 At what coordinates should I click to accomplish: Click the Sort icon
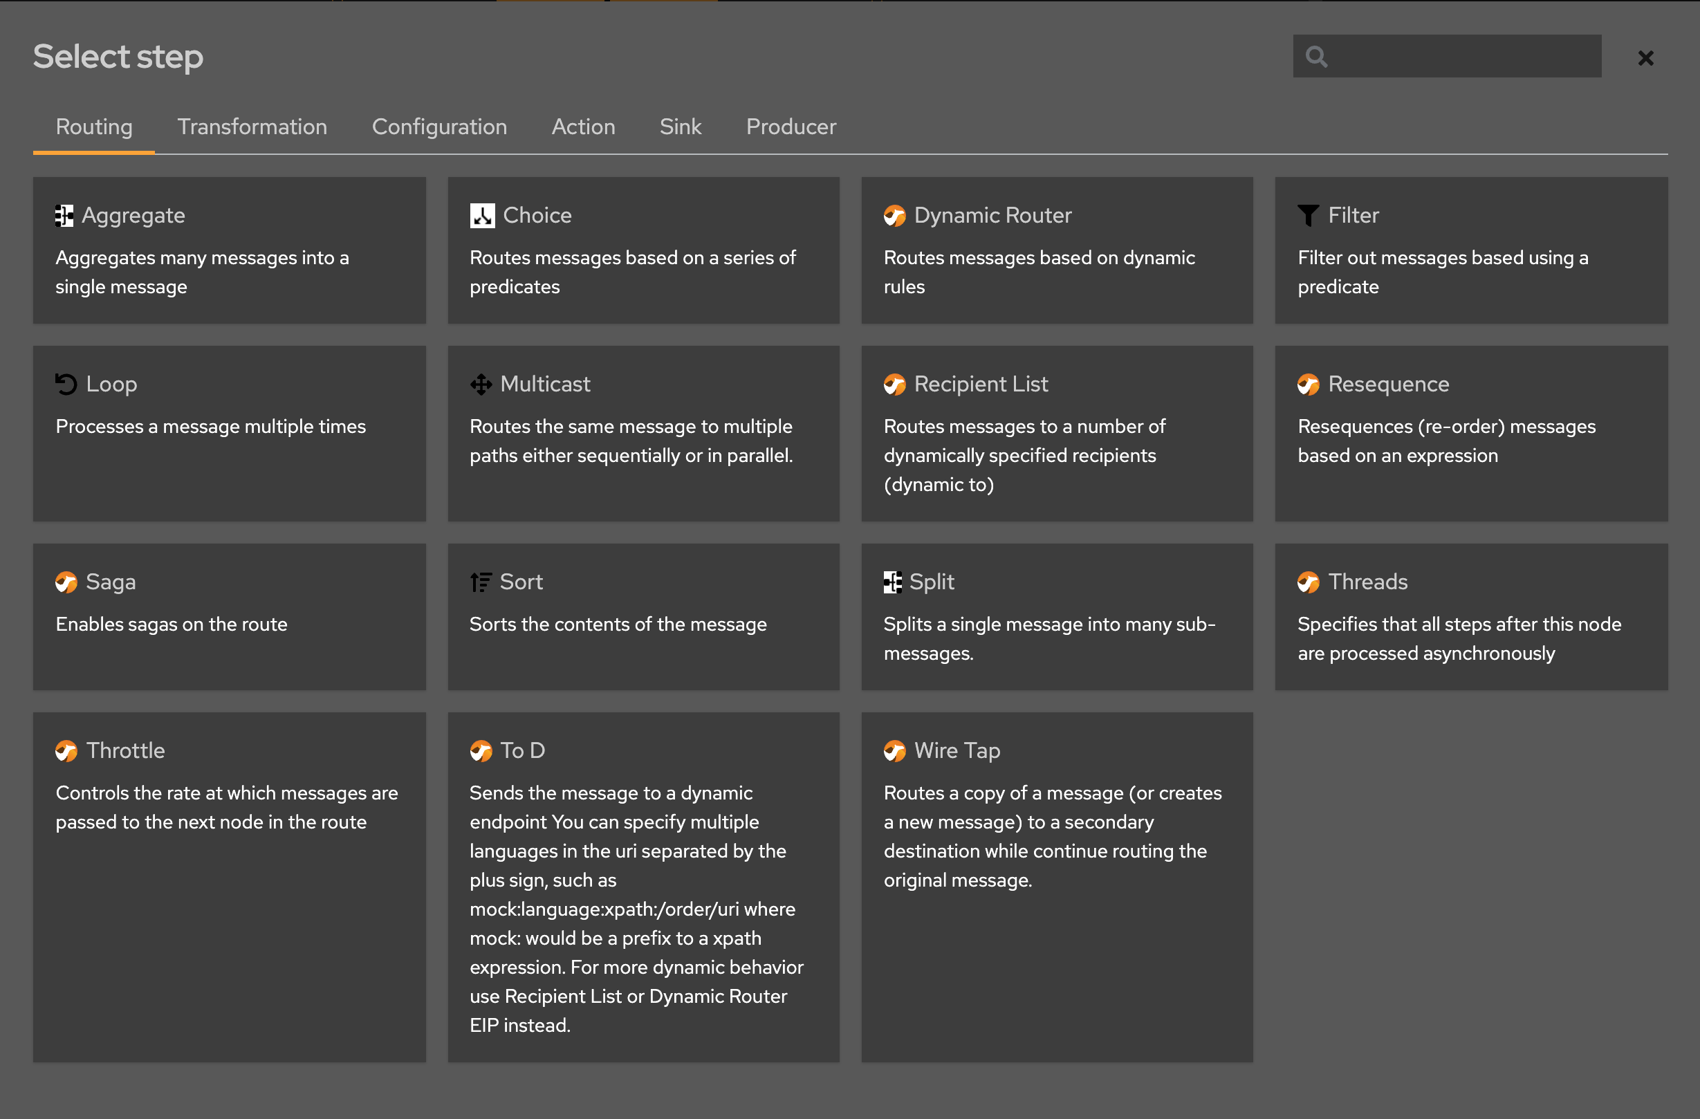pyautogui.click(x=481, y=581)
